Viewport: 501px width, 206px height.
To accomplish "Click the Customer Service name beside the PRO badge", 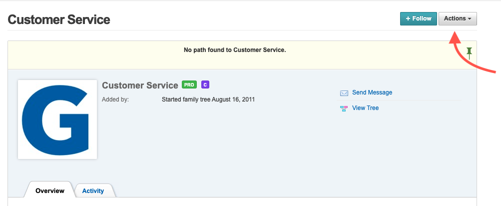I will (140, 85).
